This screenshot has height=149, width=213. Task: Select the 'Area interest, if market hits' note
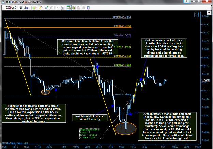[x=167, y=126]
